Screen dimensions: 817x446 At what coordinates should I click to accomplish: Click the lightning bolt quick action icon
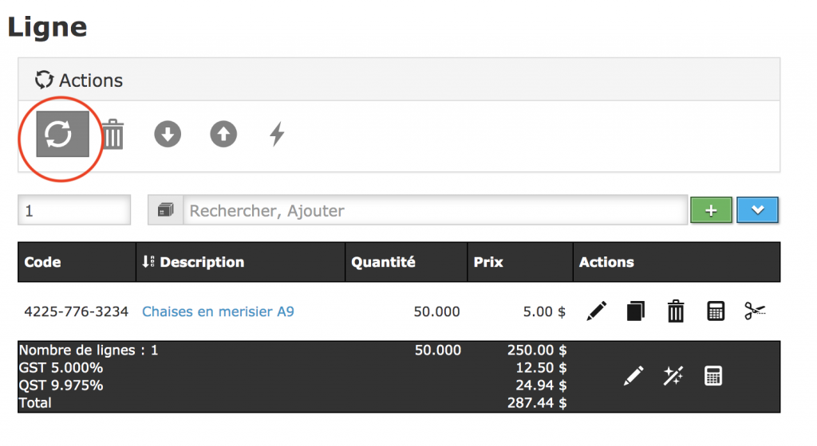(x=277, y=135)
